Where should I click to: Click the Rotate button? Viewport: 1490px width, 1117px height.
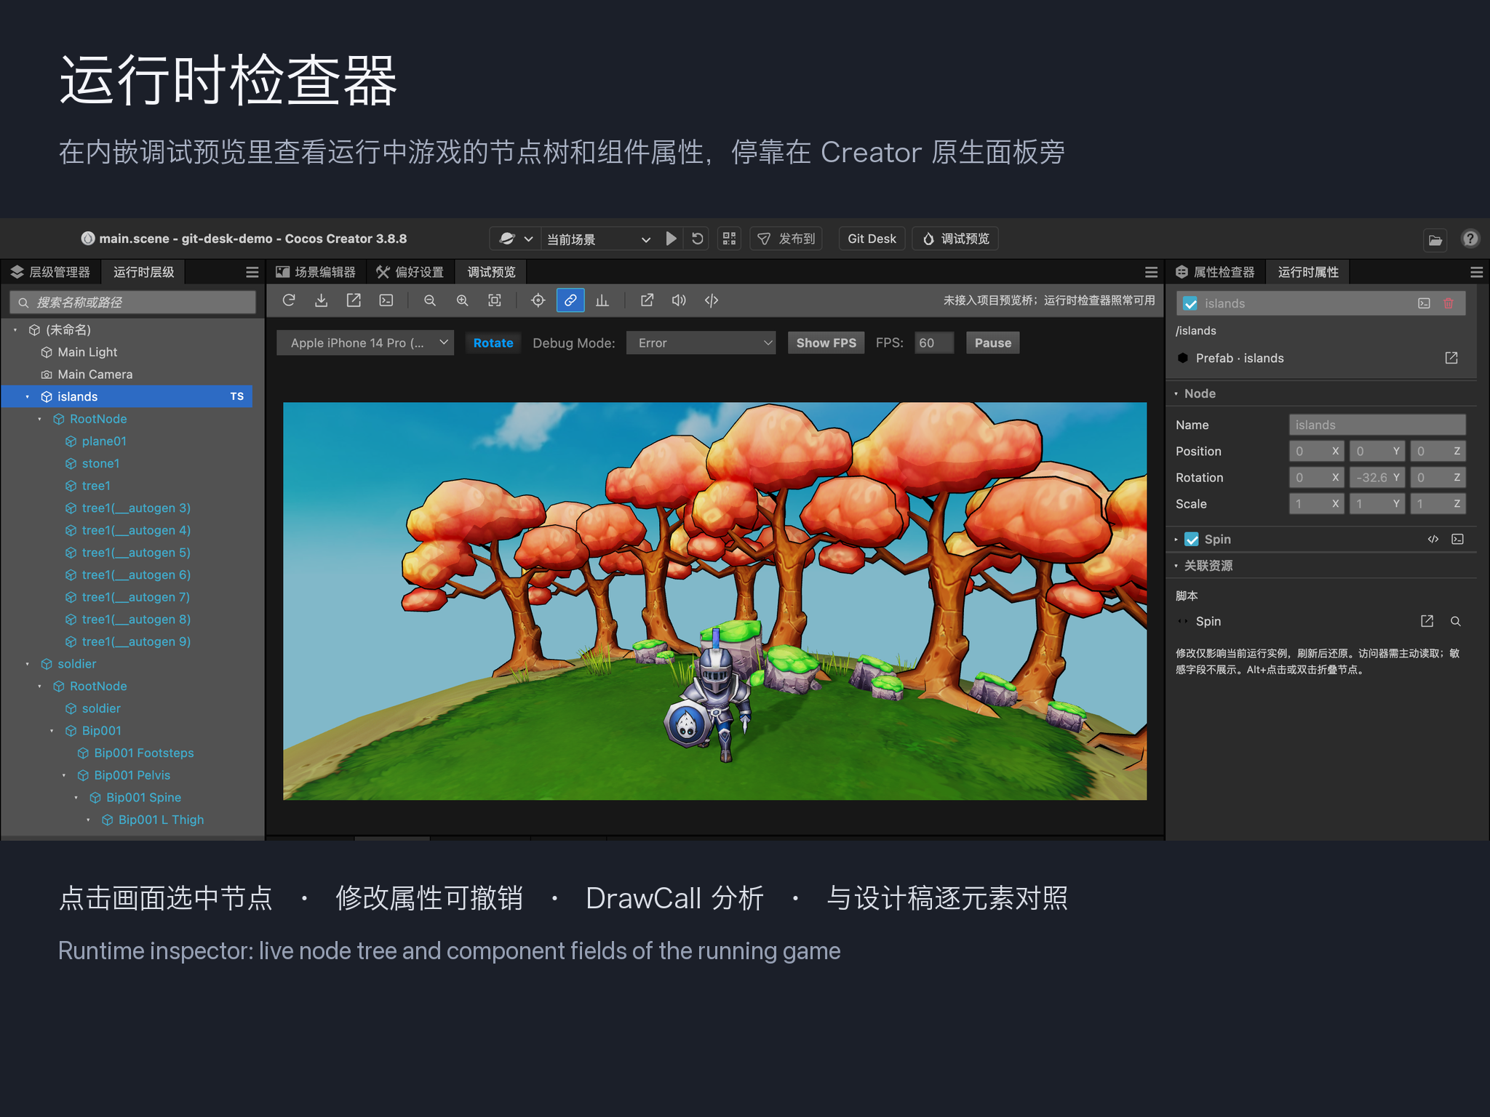[493, 343]
